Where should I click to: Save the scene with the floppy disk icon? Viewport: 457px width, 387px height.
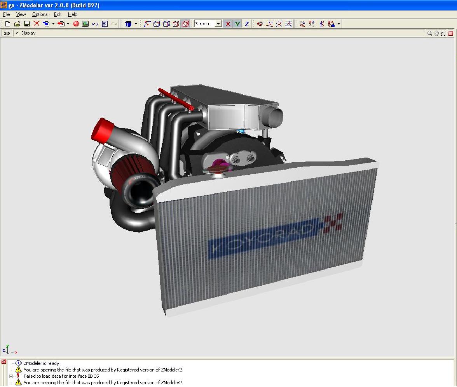coord(27,24)
